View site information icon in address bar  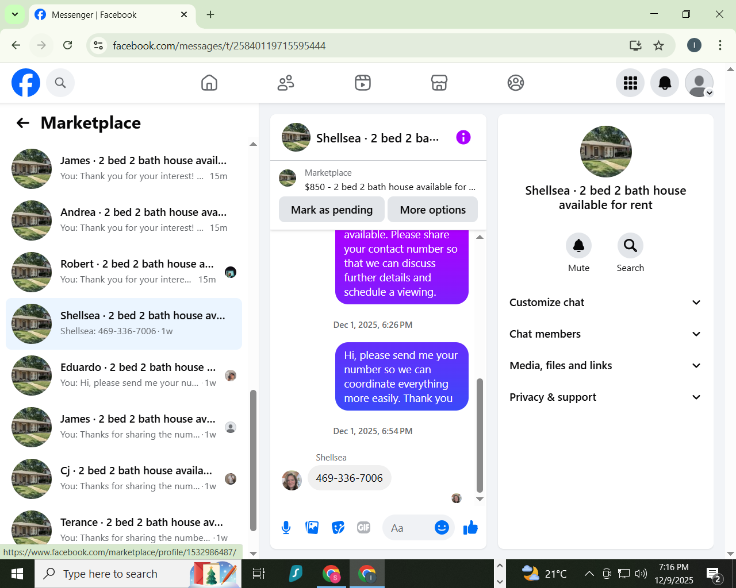pos(98,45)
